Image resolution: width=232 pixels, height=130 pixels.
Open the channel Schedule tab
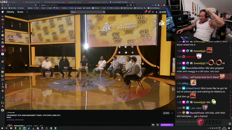tap(29, 126)
